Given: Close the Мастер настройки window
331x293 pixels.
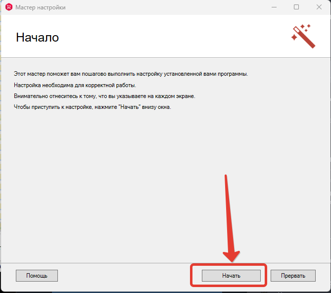Looking at the screenshot, I should click(319, 7).
